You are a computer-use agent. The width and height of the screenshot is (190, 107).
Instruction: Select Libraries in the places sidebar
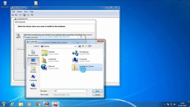point(33,70)
